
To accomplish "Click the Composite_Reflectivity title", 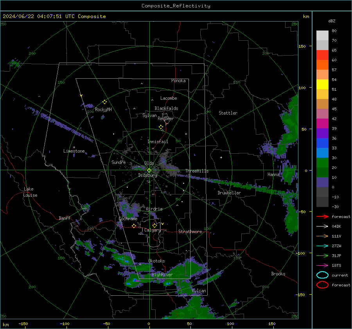I will click(x=176, y=6).
